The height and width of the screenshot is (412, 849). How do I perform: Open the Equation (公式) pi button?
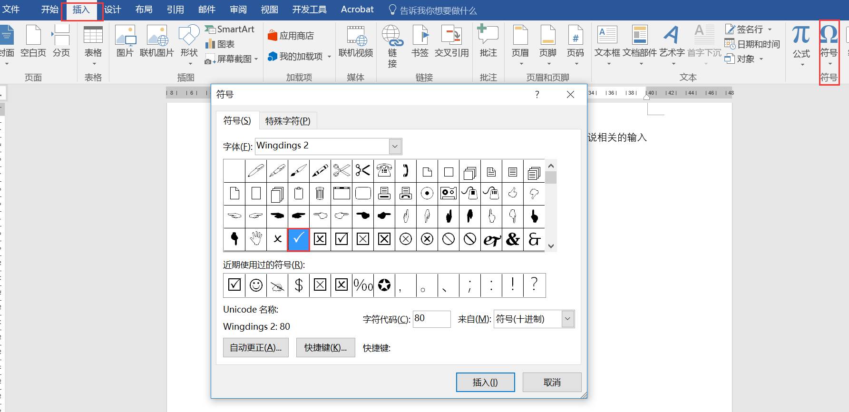pos(801,46)
